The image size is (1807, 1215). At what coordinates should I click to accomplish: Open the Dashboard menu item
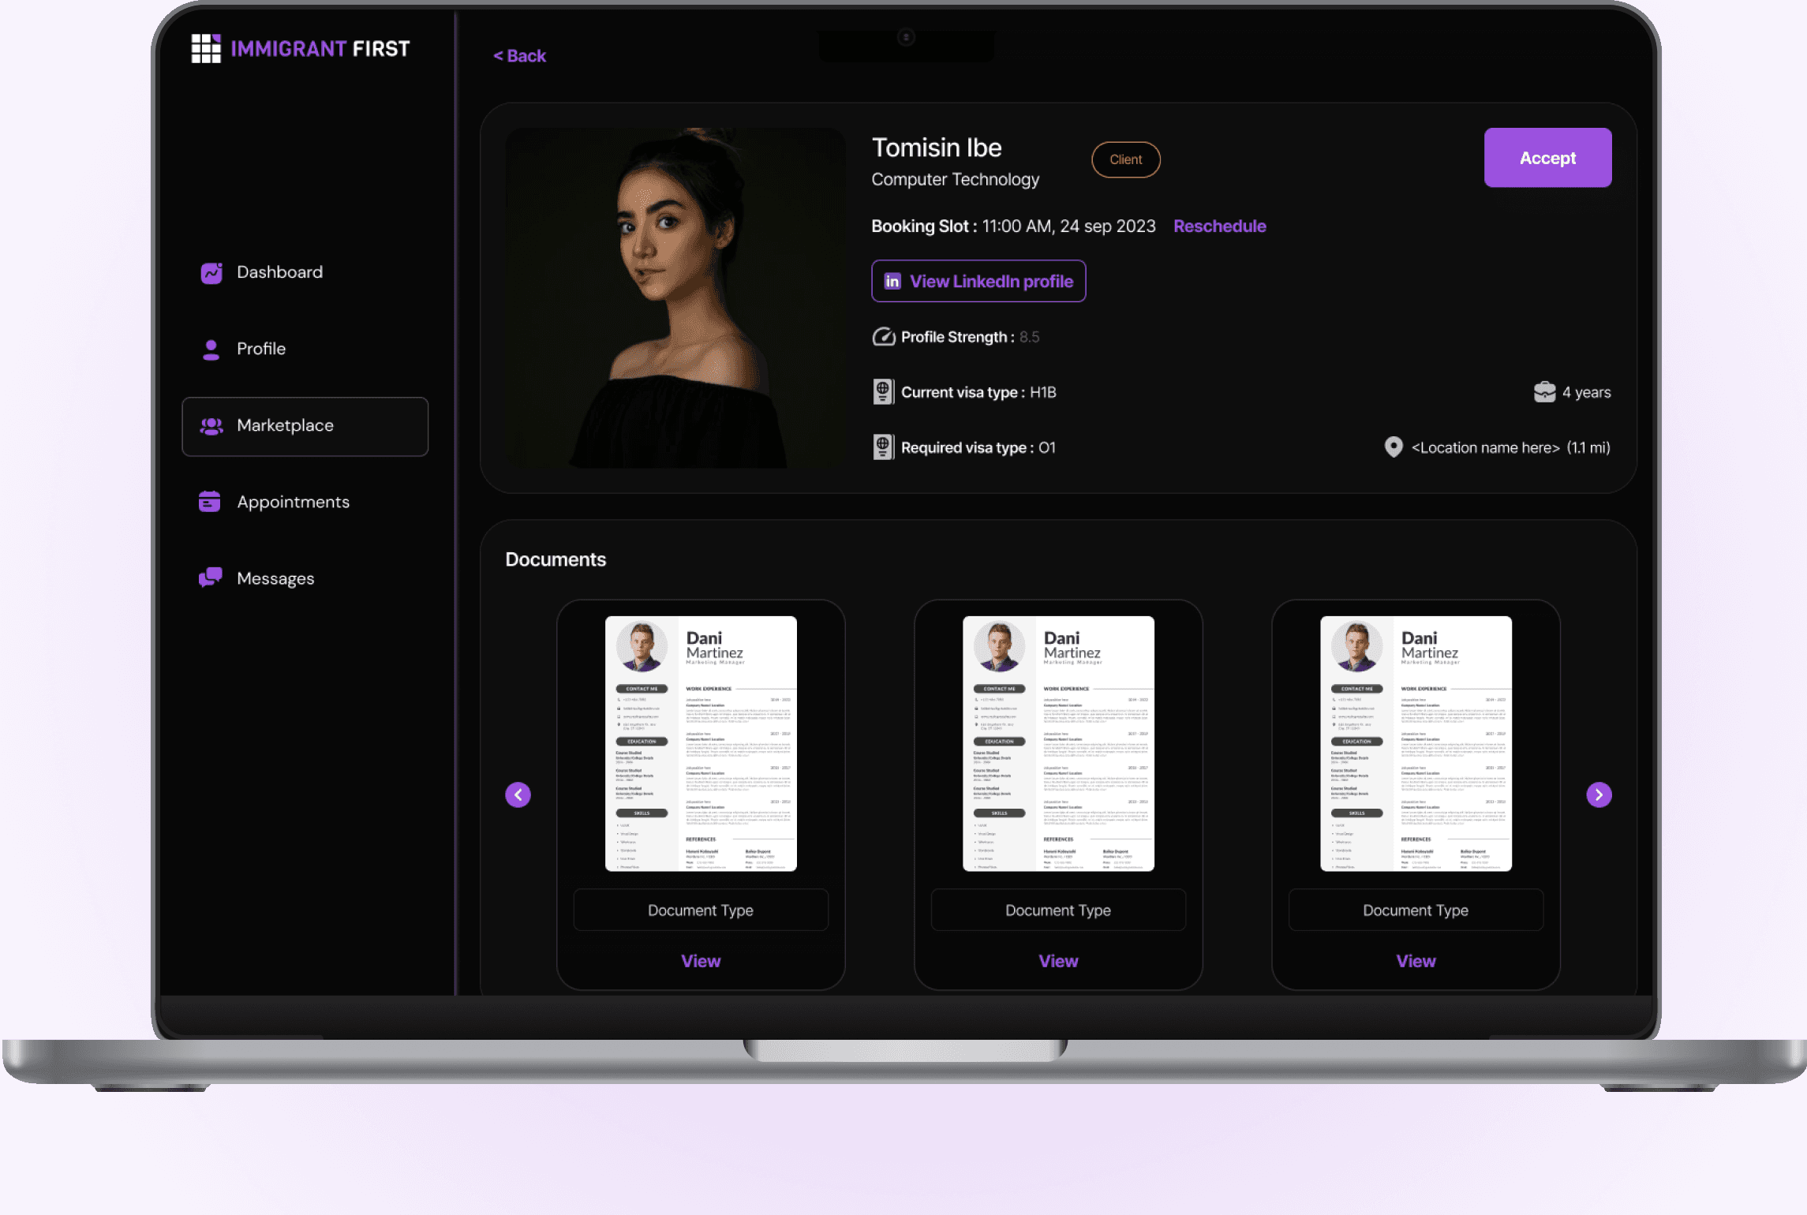coord(305,273)
